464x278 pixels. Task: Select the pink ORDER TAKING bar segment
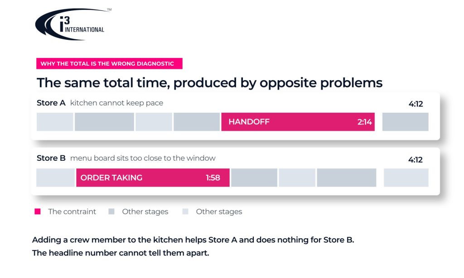153,178
